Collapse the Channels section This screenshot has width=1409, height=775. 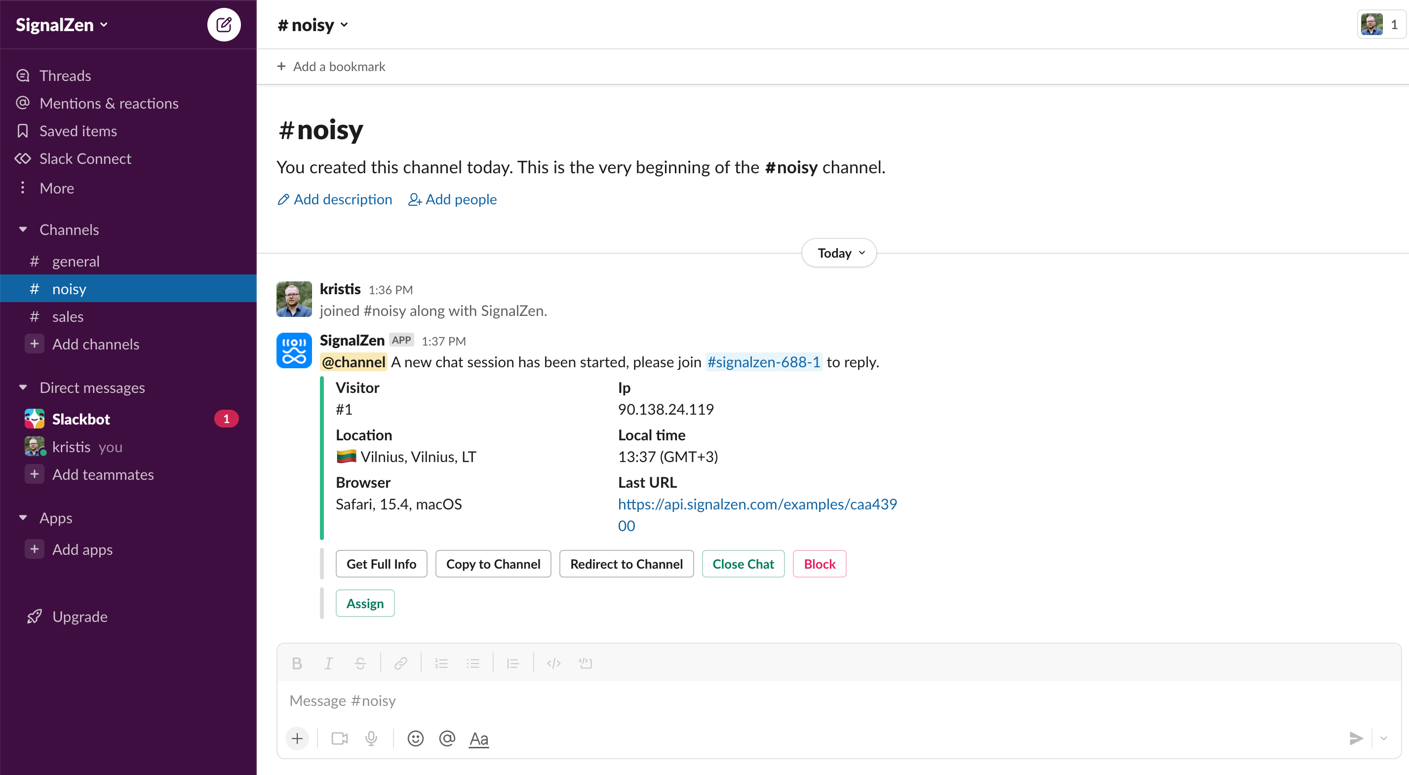pos(23,230)
